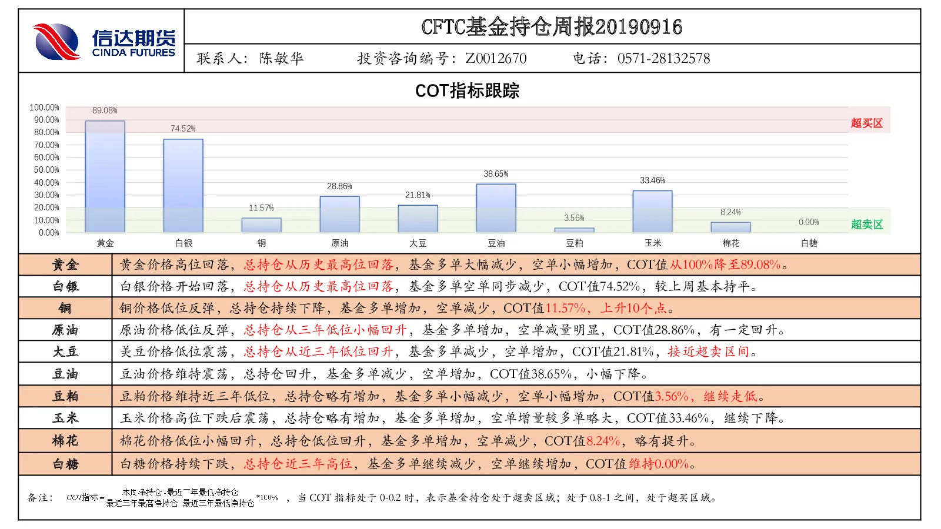Image resolution: width=941 pixels, height=529 pixels.
Task: Click data label 21.81% above chart bar
Action: pyautogui.click(x=418, y=195)
